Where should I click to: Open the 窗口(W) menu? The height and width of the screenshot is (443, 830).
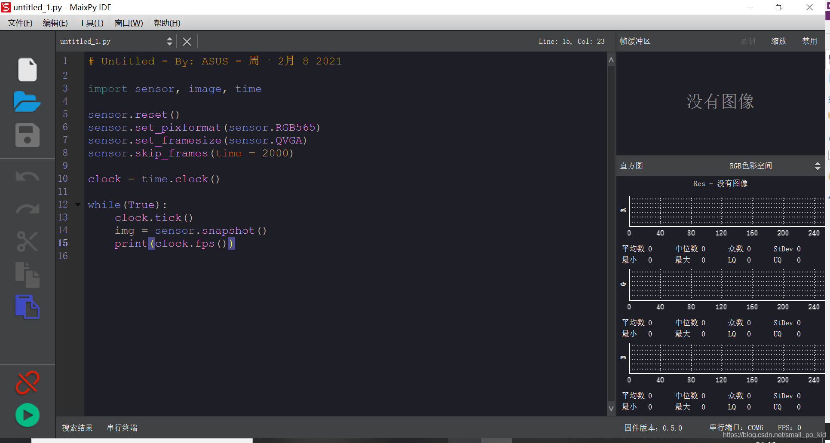(129, 23)
